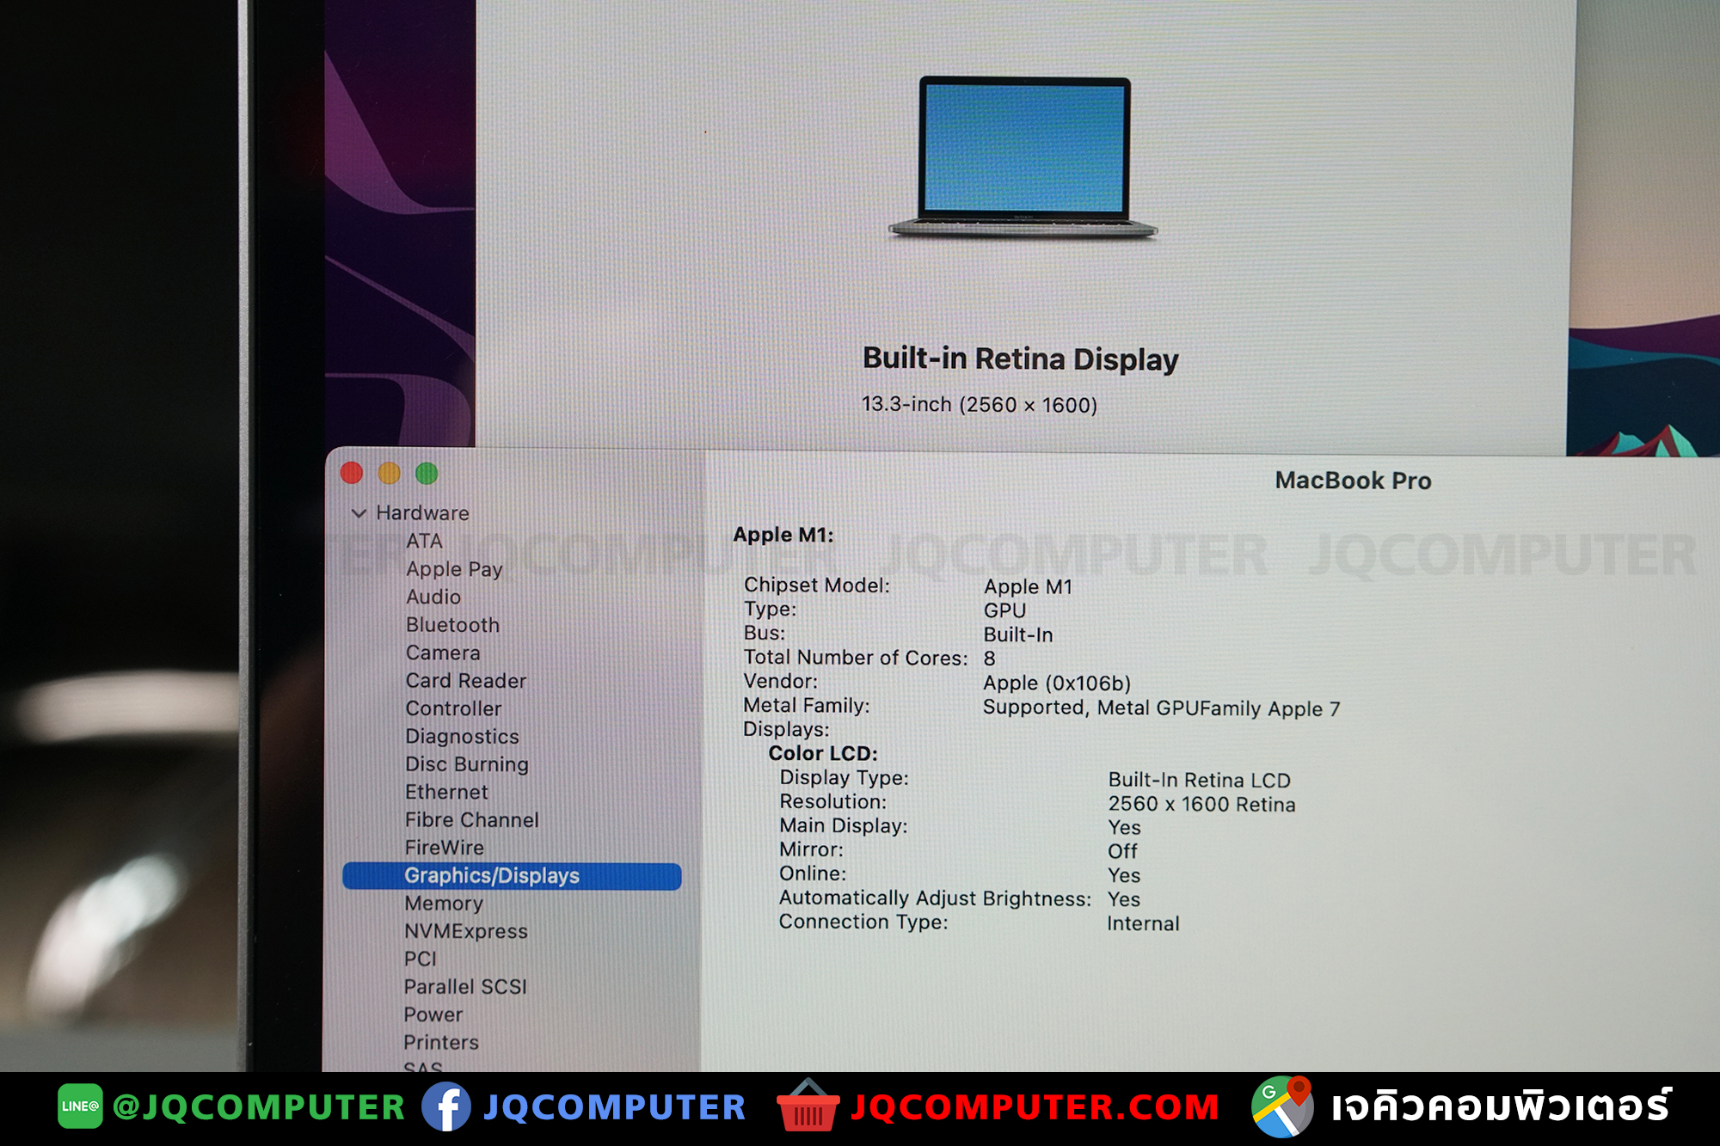Click the Total Number of Cores label
The width and height of the screenshot is (1720, 1146).
[x=856, y=658]
